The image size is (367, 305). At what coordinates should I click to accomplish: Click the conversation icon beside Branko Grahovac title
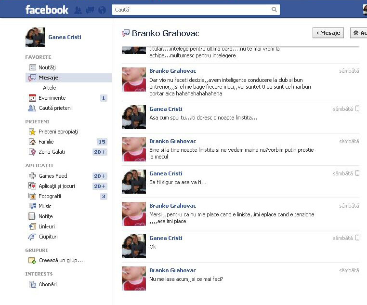pyautogui.click(x=126, y=33)
